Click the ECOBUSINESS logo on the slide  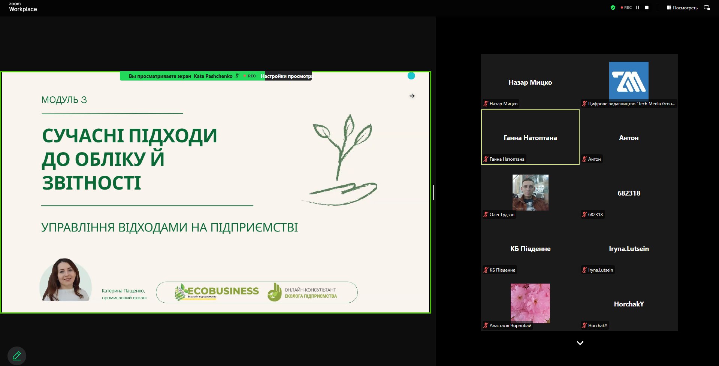click(217, 292)
